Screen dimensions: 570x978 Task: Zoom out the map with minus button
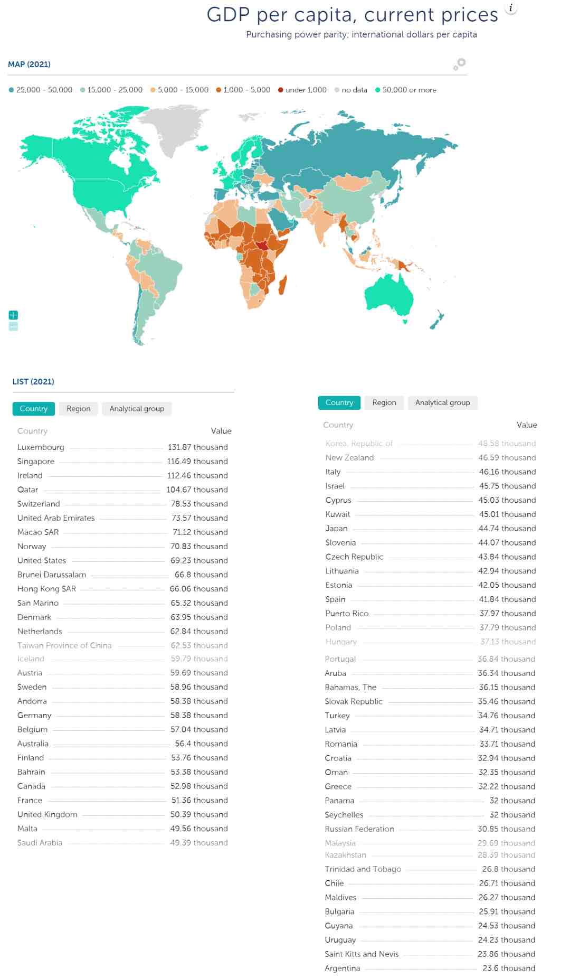14,326
